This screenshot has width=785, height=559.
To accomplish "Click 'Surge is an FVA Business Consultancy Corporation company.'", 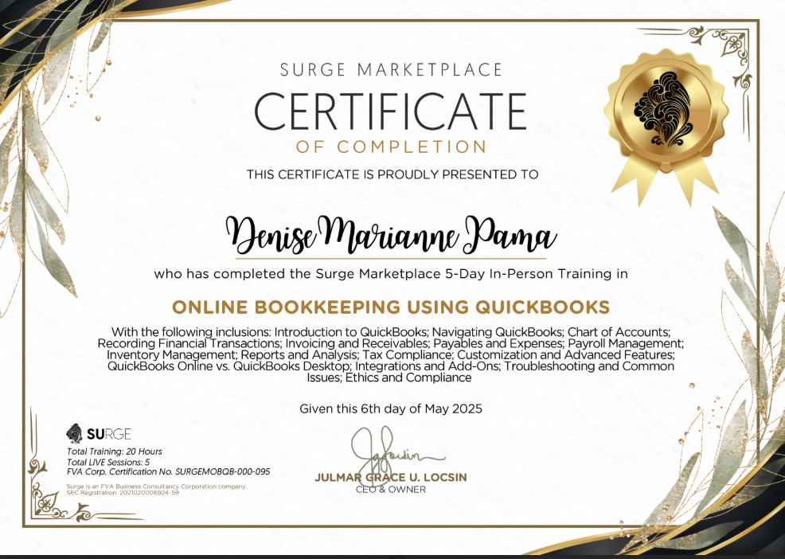I will (x=157, y=487).
